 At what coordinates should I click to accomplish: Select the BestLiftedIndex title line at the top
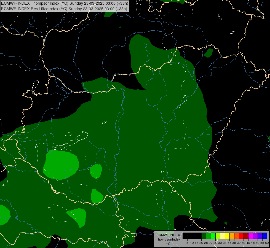coord(64,9)
